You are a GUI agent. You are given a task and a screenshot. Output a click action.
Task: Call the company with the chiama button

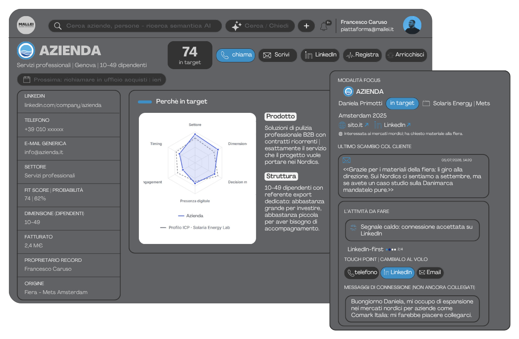(236, 55)
